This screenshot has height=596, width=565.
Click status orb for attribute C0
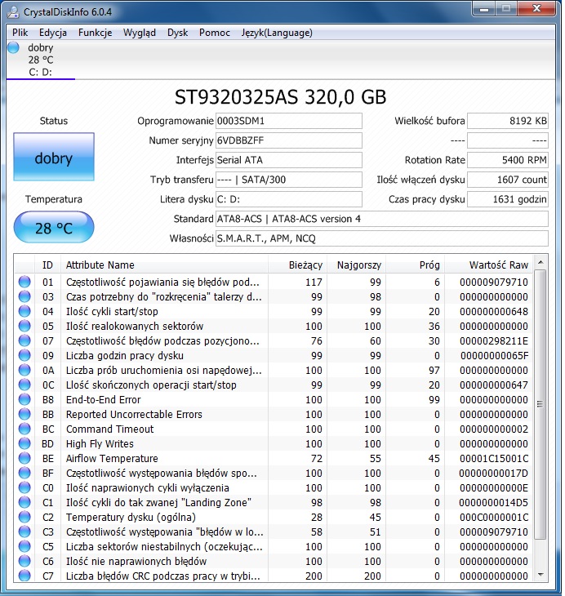tap(24, 487)
